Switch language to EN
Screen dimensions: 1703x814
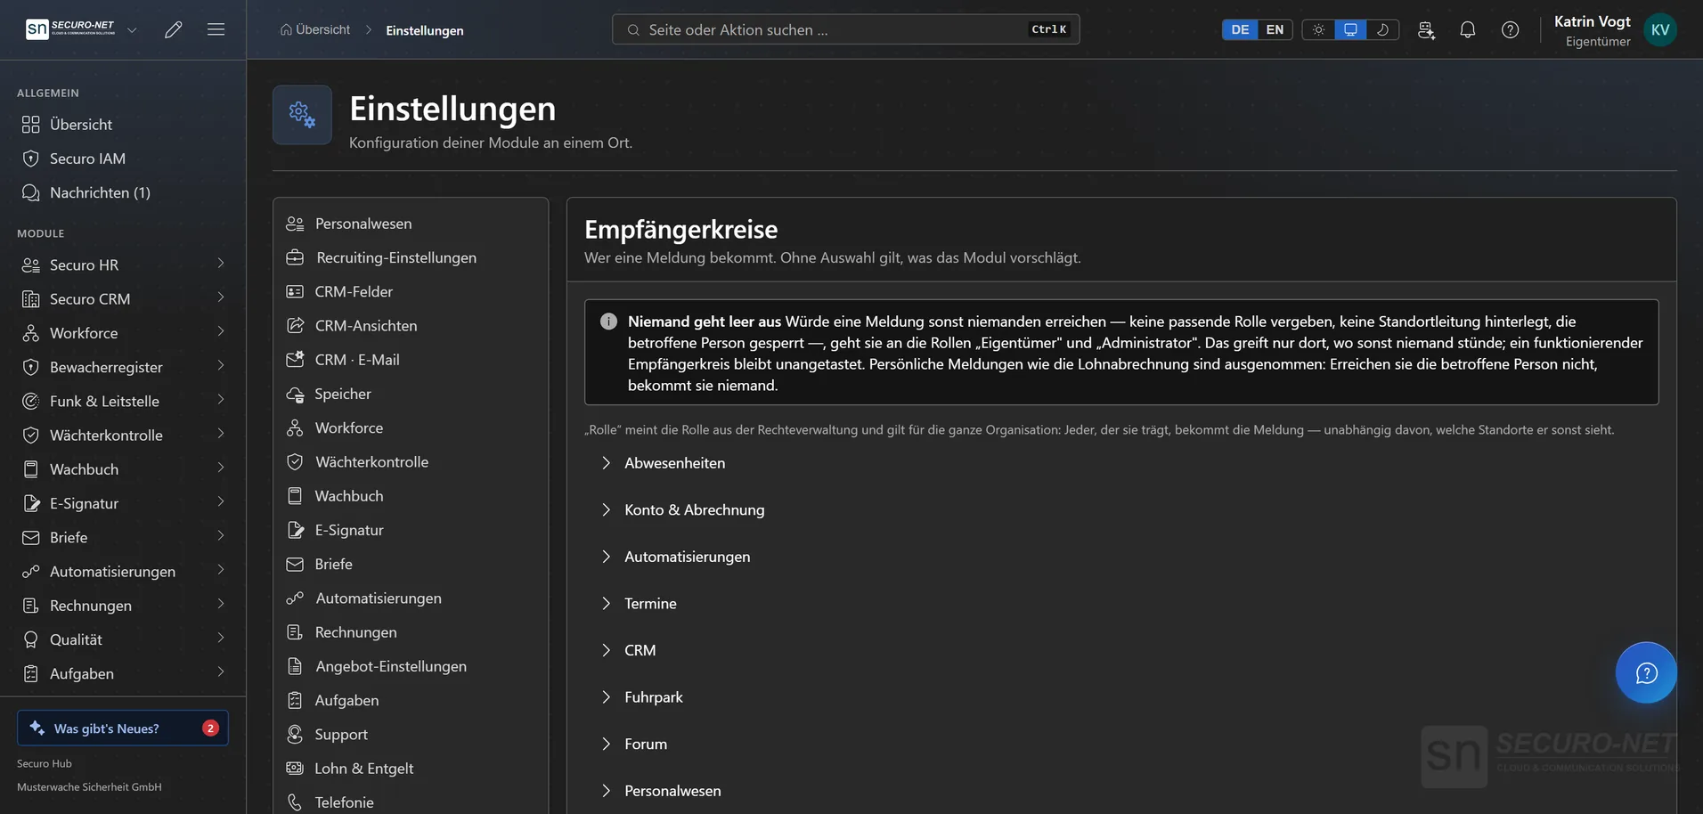click(x=1275, y=29)
